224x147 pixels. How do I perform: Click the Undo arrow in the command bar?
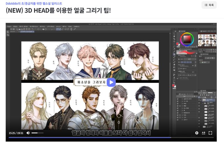33,29
